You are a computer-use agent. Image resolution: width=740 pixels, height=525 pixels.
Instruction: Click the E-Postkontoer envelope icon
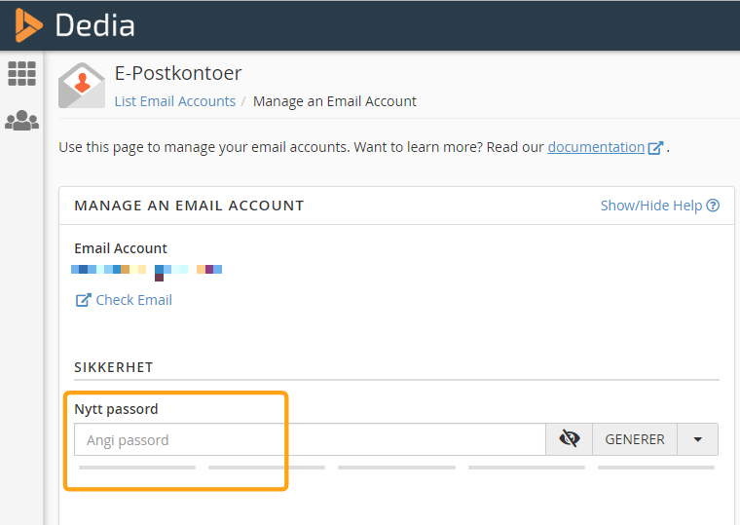point(81,86)
